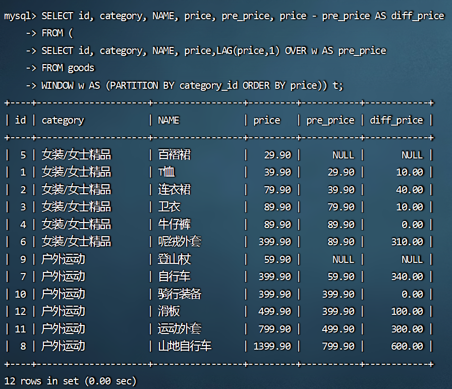The image size is (452, 389).
Task: Click the diff_price value 310.00
Action: (x=407, y=242)
